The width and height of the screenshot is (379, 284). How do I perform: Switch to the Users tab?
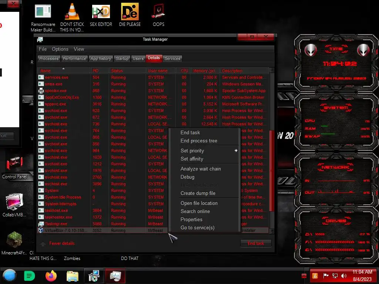coord(138,58)
